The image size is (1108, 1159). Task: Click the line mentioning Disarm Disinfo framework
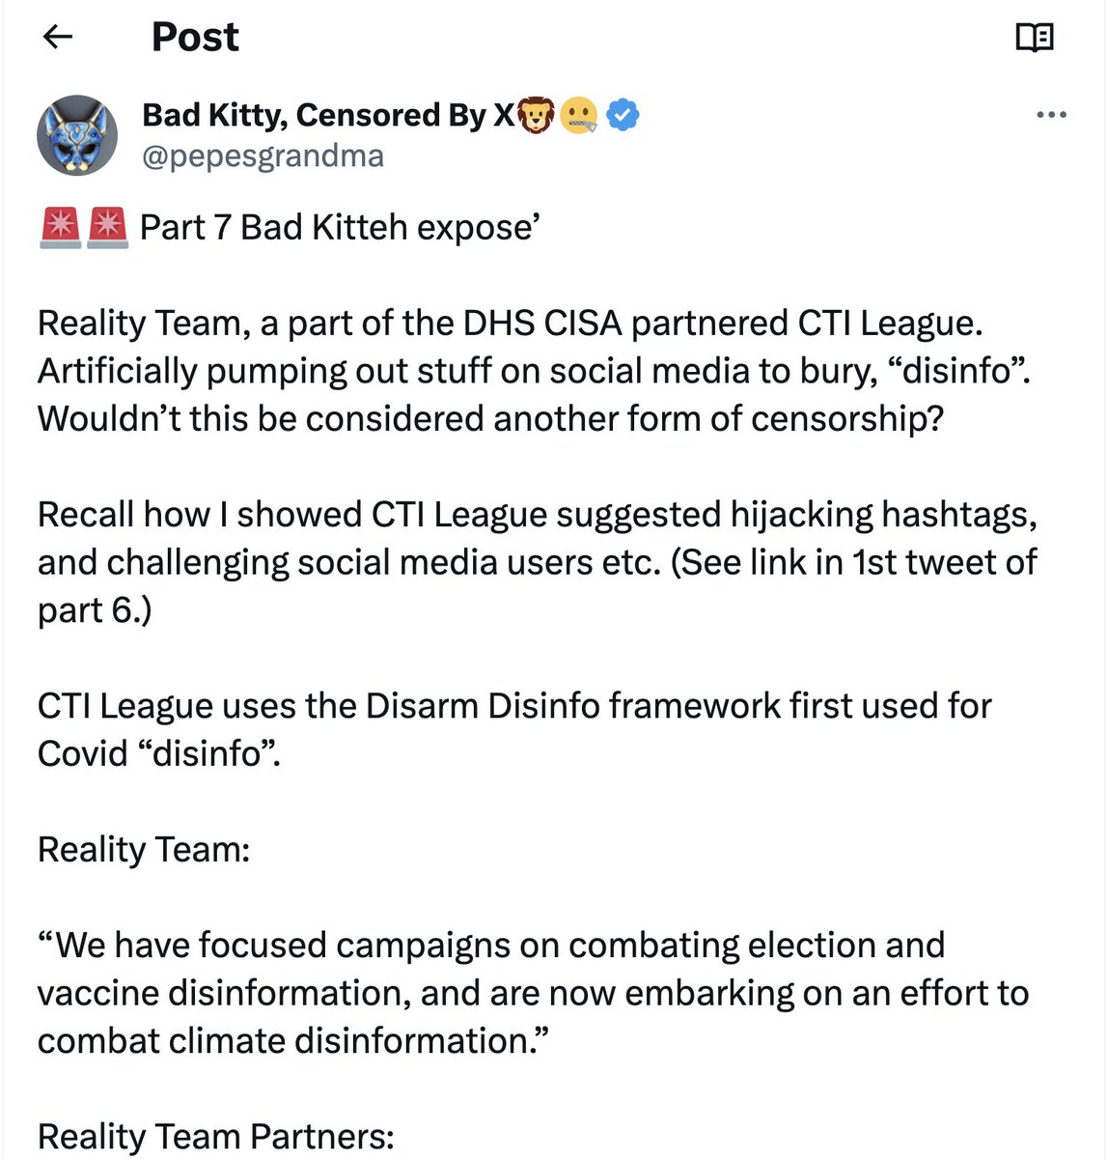coord(513,706)
